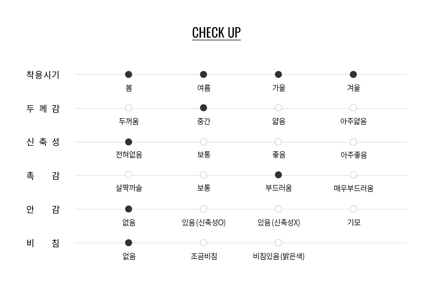Pick 아주좋음 stretch option circle

click(x=353, y=142)
